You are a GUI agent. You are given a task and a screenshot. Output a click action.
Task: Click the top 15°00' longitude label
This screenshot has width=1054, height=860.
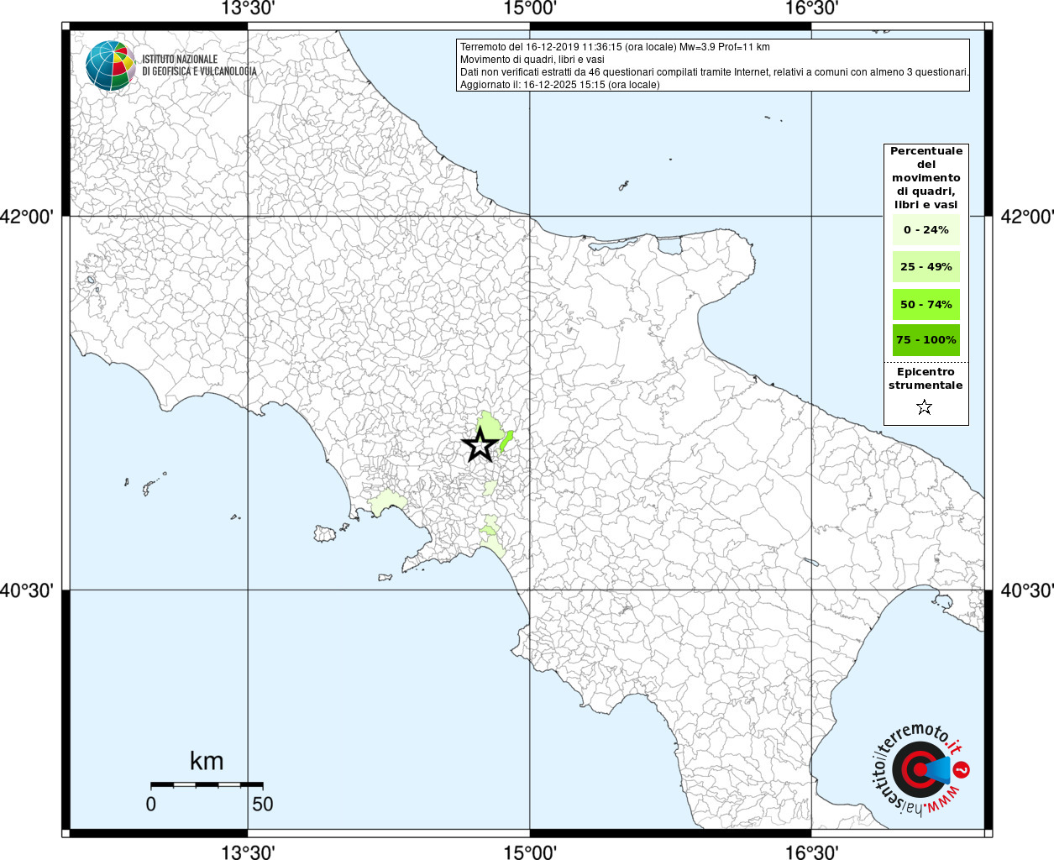click(530, 9)
